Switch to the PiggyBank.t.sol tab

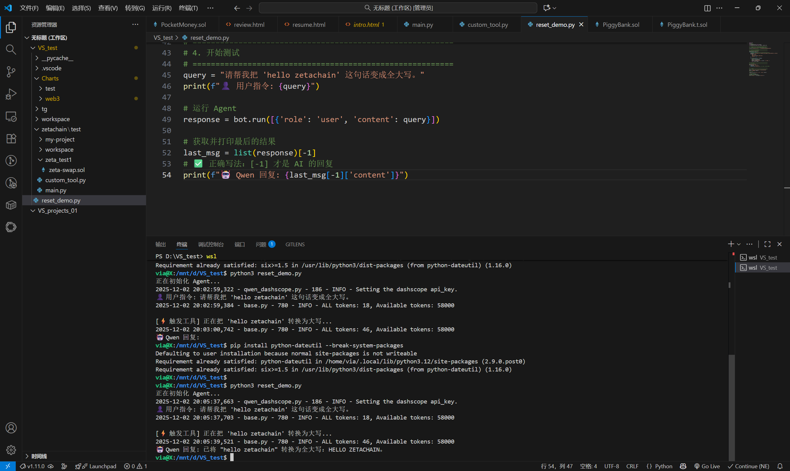tap(687, 24)
